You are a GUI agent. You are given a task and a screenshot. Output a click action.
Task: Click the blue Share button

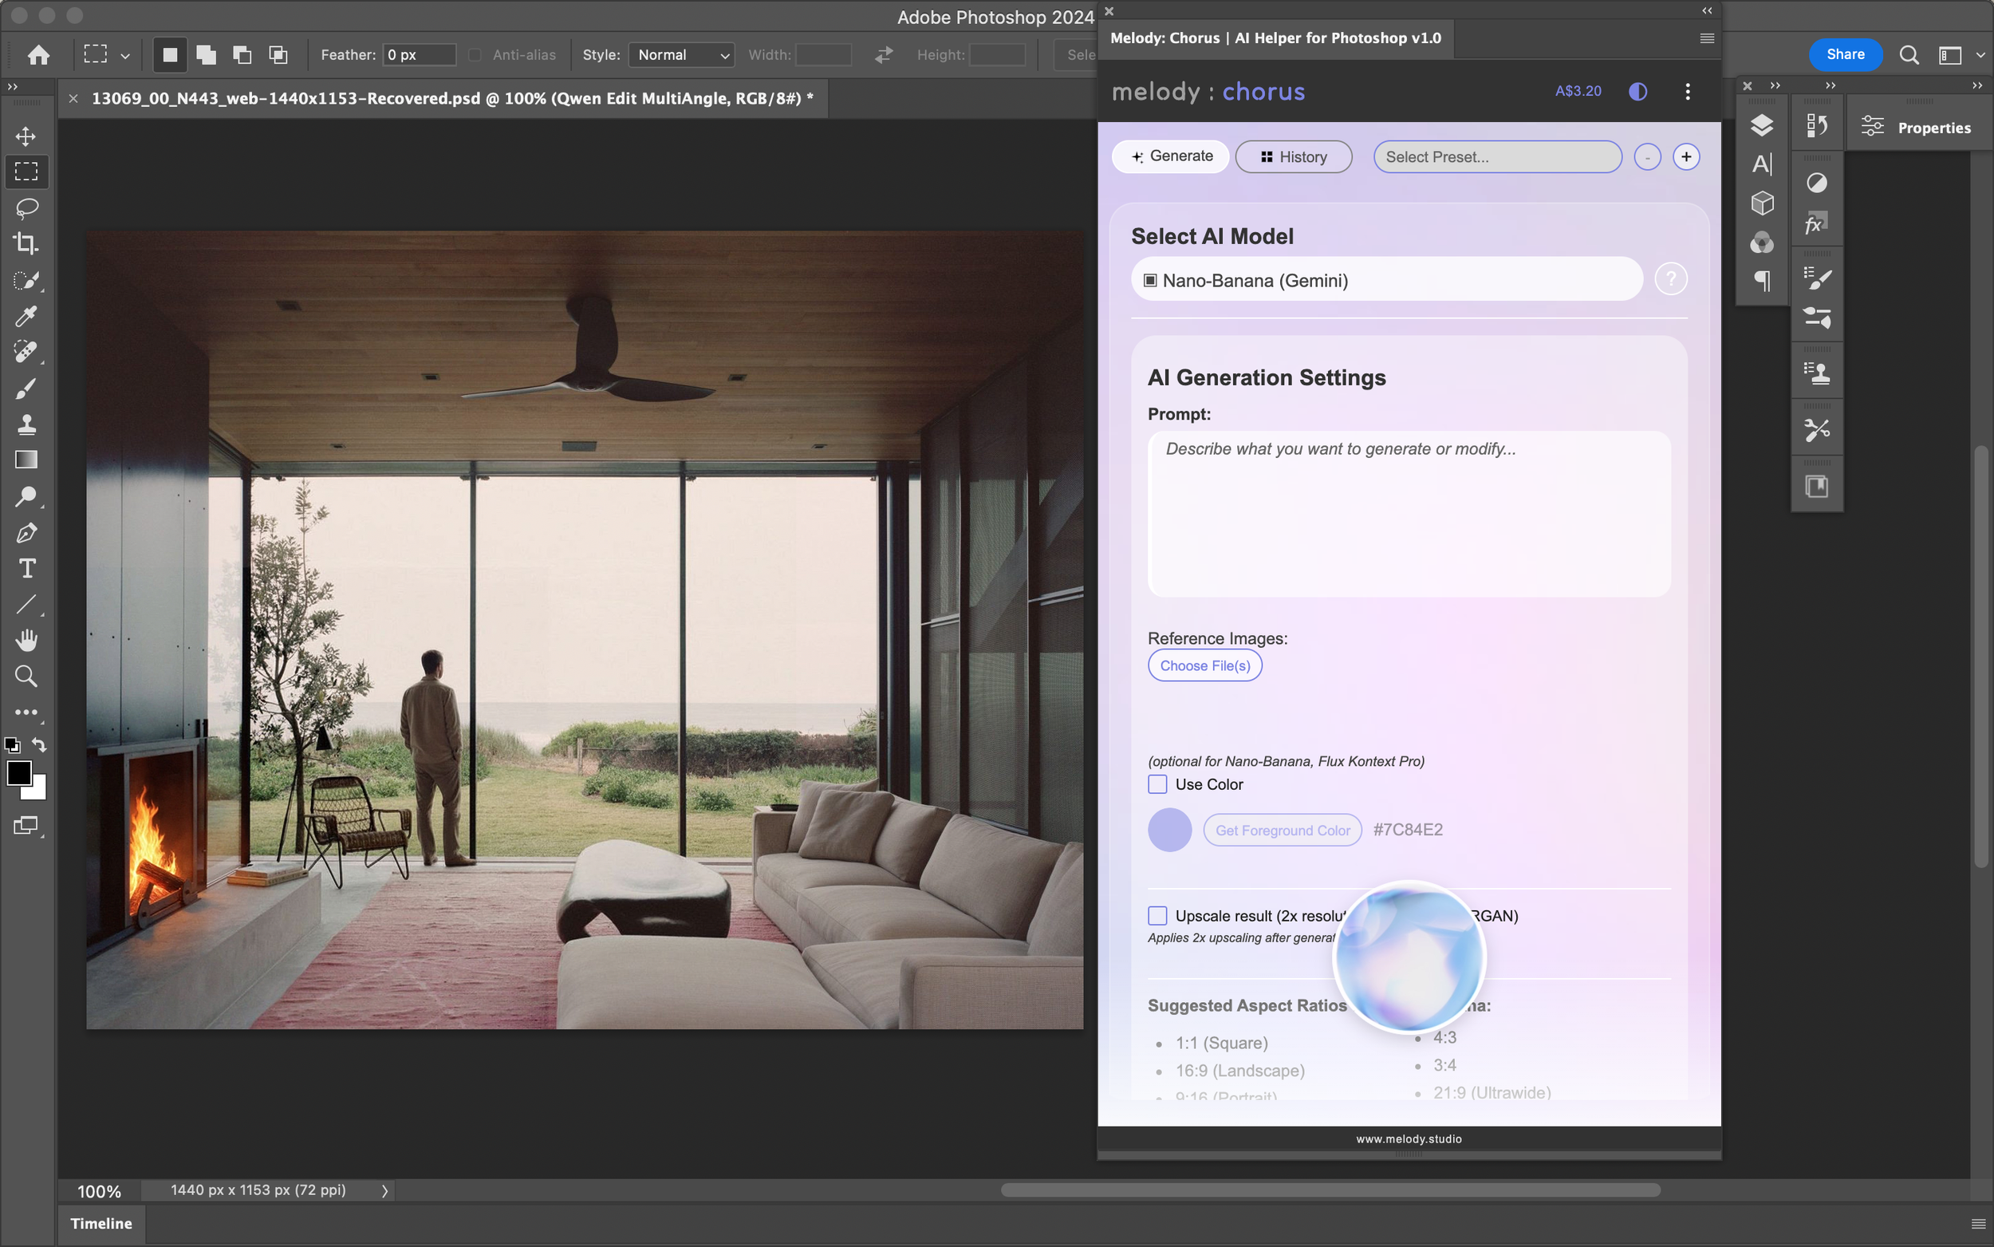(x=1845, y=54)
